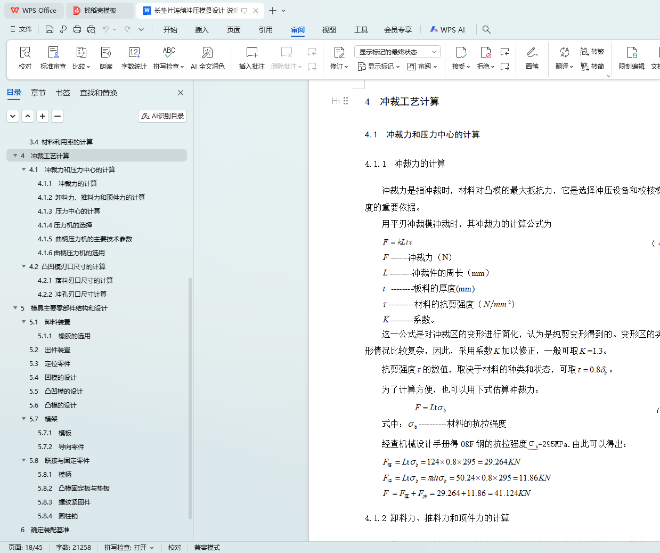
Task: Collapse the 4.2 凸凹模刃口尺寸的计算 node
Action: point(23,266)
